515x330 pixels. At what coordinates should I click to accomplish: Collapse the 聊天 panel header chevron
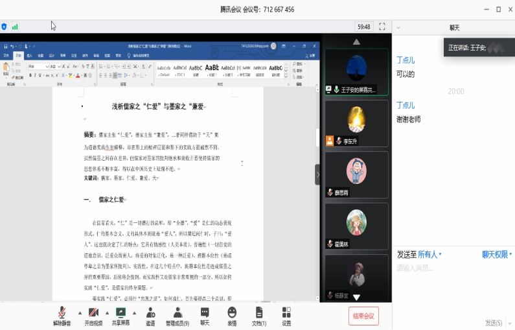tap(398, 28)
